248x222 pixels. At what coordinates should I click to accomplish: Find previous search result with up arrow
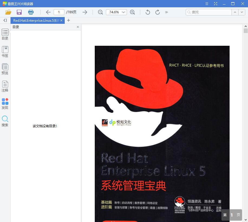(x=235, y=12)
